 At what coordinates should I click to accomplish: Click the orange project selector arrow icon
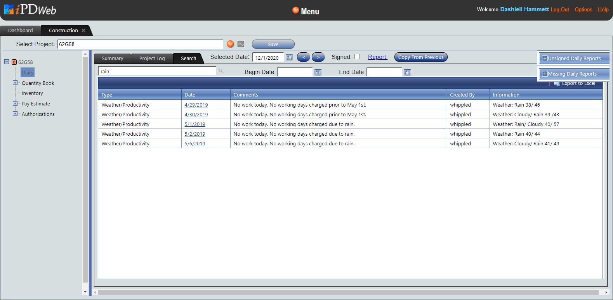pyautogui.click(x=230, y=44)
